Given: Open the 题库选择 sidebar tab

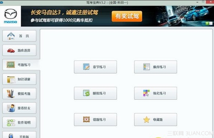Looking at the screenshot, I should pos(19,50).
